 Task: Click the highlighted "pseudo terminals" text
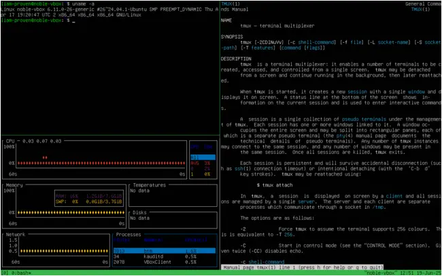(x=364, y=119)
